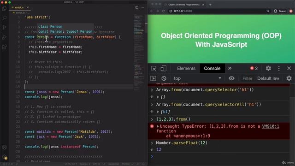Open the top JavaScript context dropdown

tap(197, 78)
